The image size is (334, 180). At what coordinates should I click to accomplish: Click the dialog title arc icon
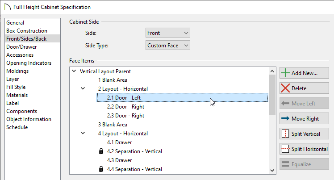click(8, 7)
